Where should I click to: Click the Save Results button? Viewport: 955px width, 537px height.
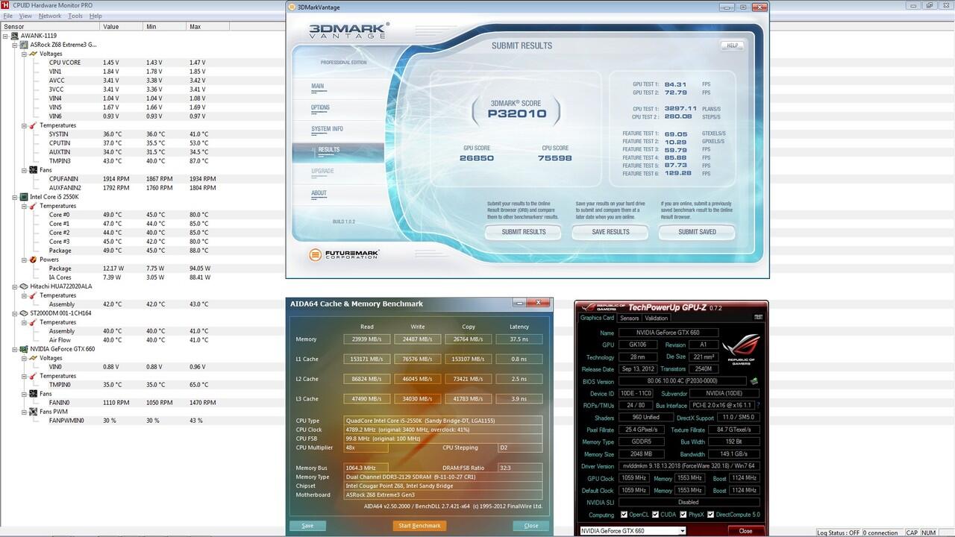[610, 232]
